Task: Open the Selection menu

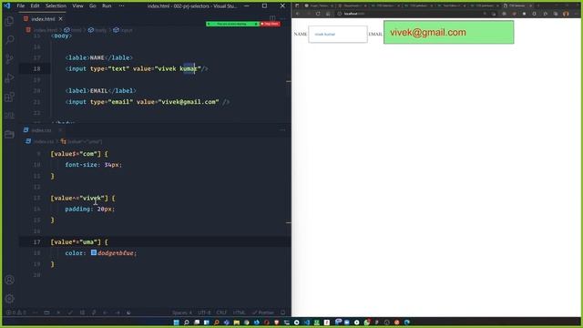Action: (x=56, y=6)
